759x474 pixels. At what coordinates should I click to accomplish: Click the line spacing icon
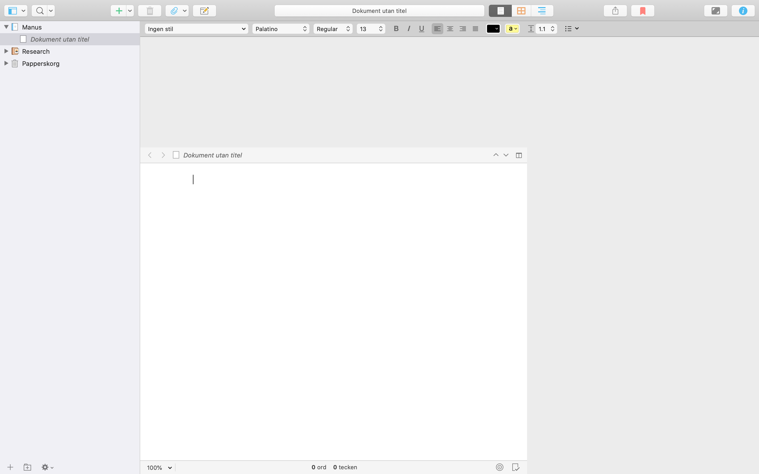coord(531,29)
